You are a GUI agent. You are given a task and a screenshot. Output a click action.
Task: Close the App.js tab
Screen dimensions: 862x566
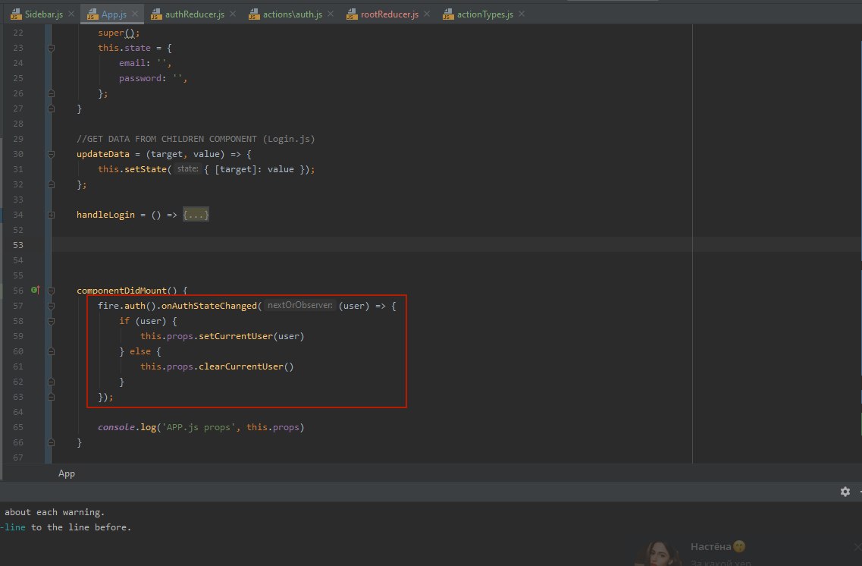coord(135,14)
